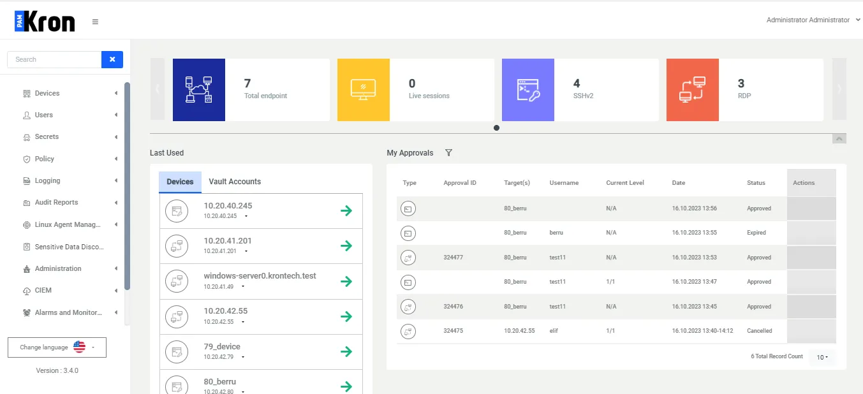Click the Sensitive Data Discovery icon

coord(27,247)
